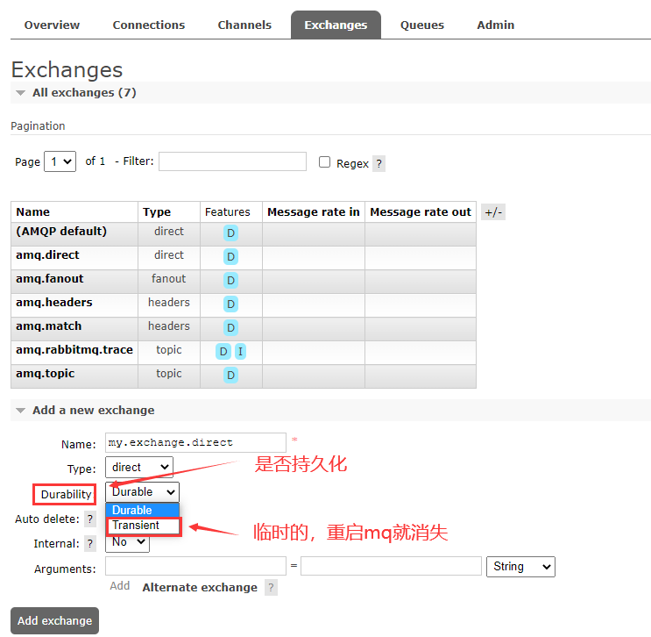Viewport: 651px width, 637px height.
Task: Open the amq.fanout exchange
Action: click(x=50, y=279)
